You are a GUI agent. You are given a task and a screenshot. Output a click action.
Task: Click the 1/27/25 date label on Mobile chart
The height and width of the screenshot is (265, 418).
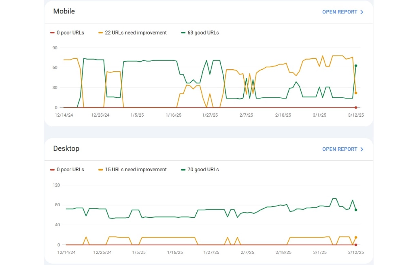tap(210, 115)
